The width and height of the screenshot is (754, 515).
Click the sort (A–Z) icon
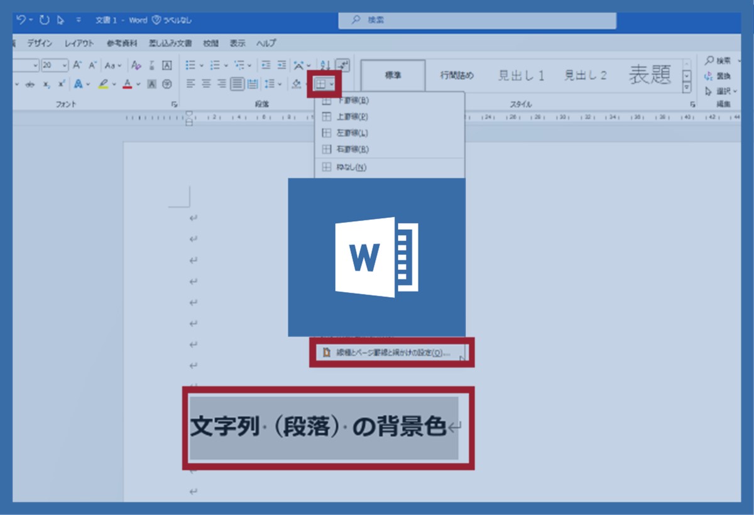click(x=325, y=65)
